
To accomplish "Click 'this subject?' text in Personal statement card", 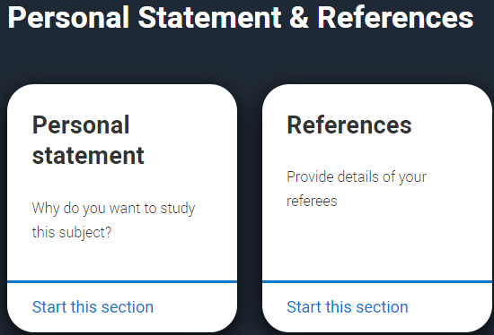I will coord(72,233).
